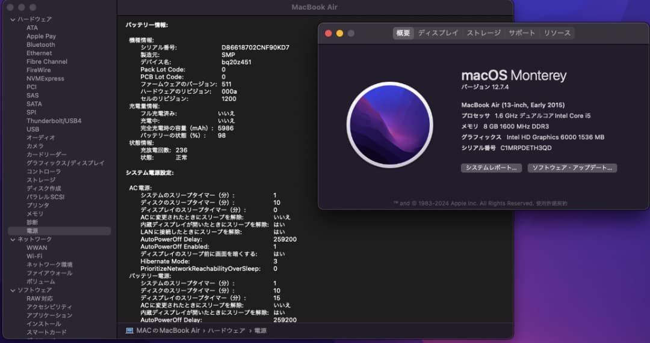Select the highlighted 電源 sidebar item

tap(59, 231)
